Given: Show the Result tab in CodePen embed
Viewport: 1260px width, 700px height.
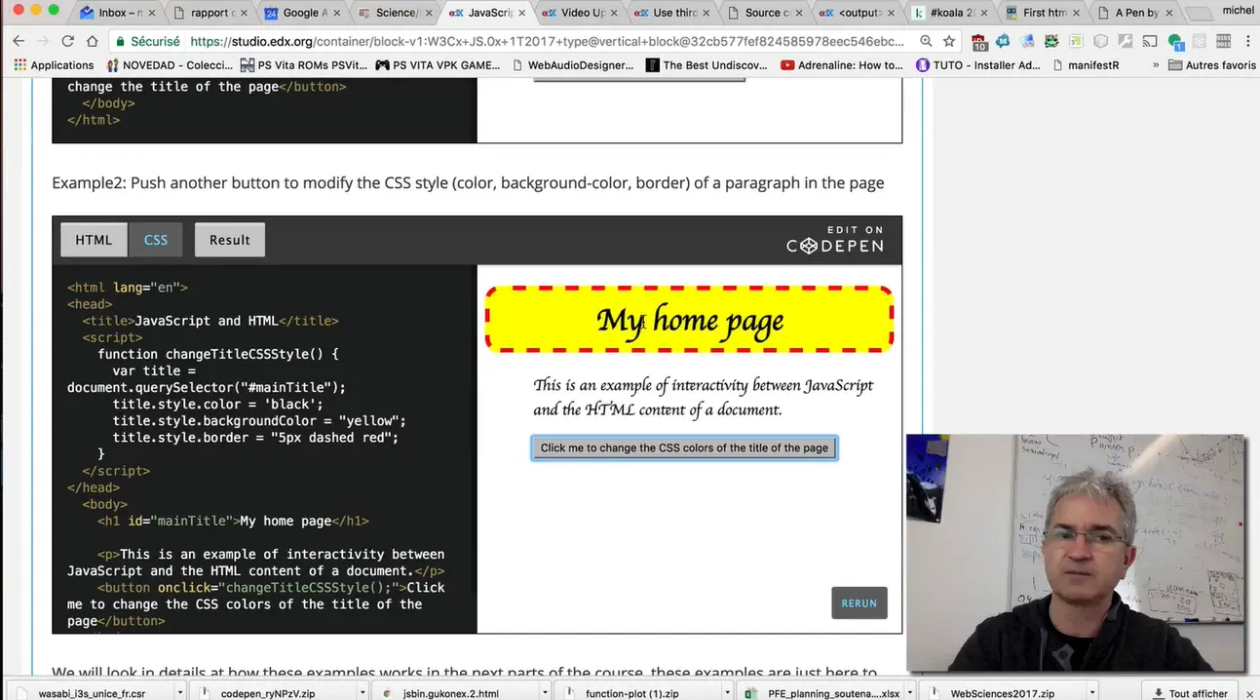Looking at the screenshot, I should point(230,240).
